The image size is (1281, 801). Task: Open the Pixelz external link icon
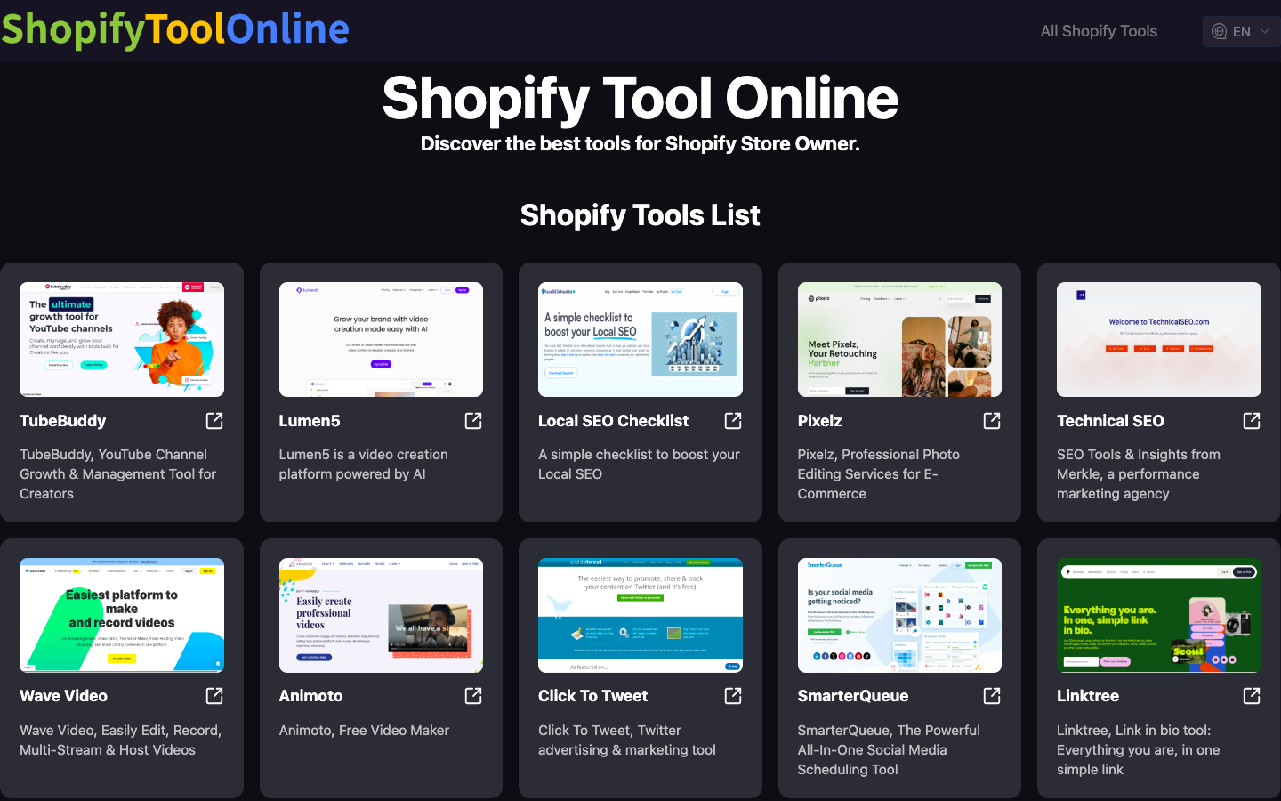point(992,421)
